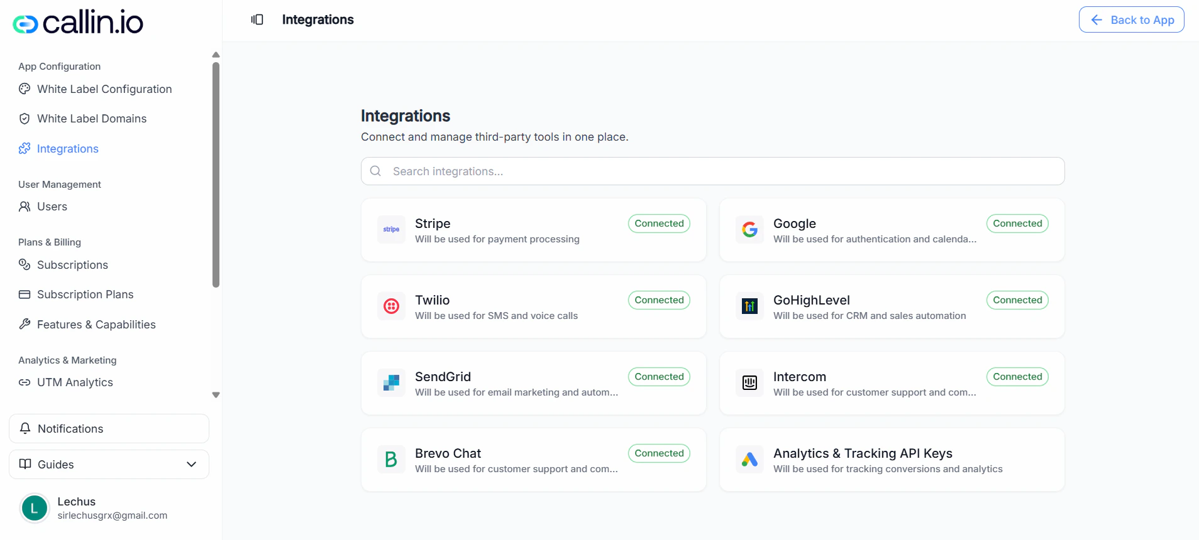Click the SendGrid card title

(443, 377)
